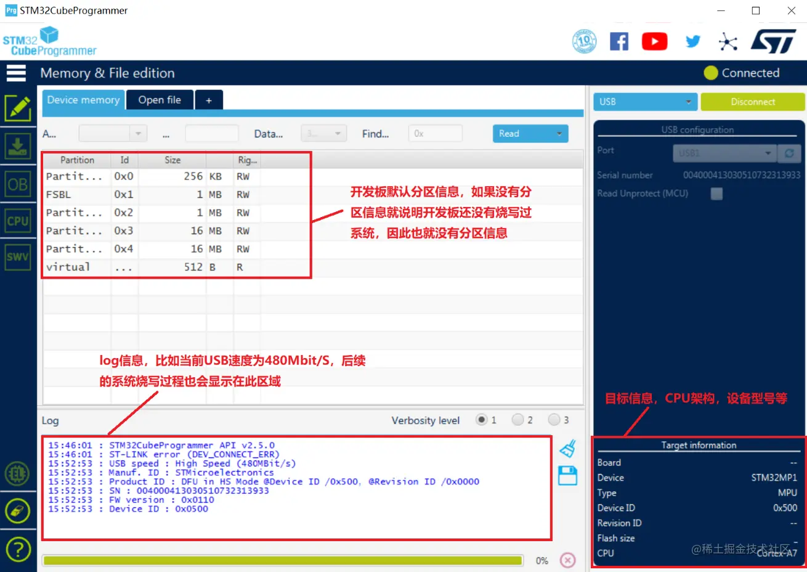Switch to the Device memory tab
The width and height of the screenshot is (807, 572).
coord(83,100)
